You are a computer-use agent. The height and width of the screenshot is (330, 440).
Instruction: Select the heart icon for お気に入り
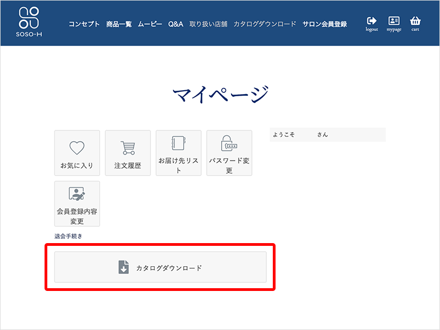76,147
